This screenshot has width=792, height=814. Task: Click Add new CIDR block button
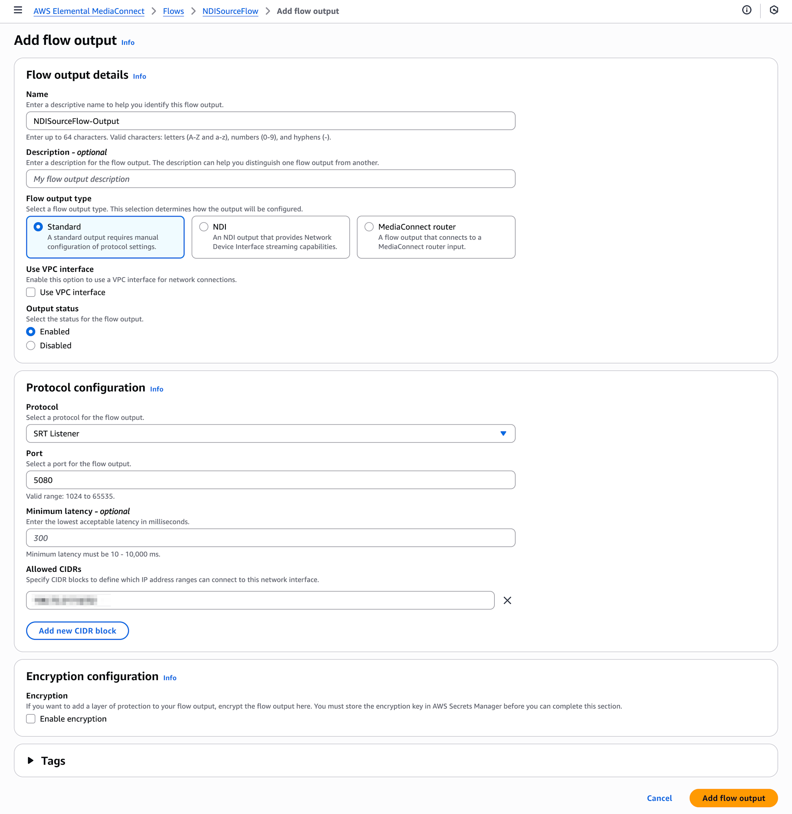coord(77,630)
